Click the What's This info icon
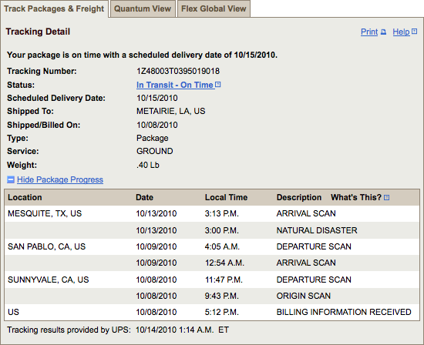This screenshot has height=345, width=424. point(387,197)
